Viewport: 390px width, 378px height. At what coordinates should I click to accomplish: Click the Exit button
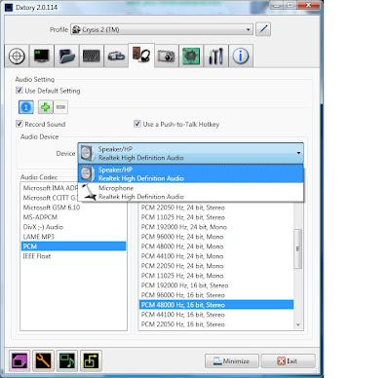288,361
